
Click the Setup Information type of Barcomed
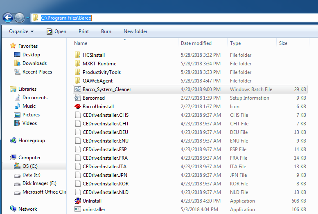point(250,98)
